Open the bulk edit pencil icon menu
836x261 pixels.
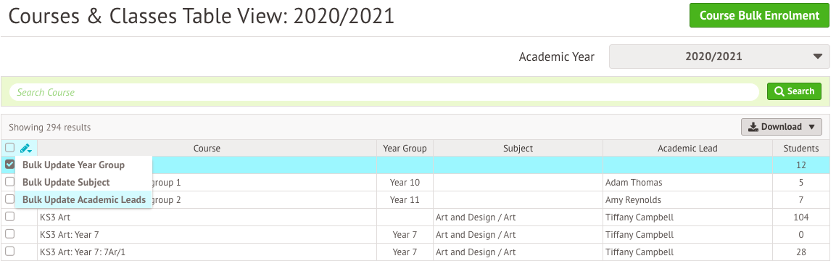pyautogui.click(x=26, y=148)
